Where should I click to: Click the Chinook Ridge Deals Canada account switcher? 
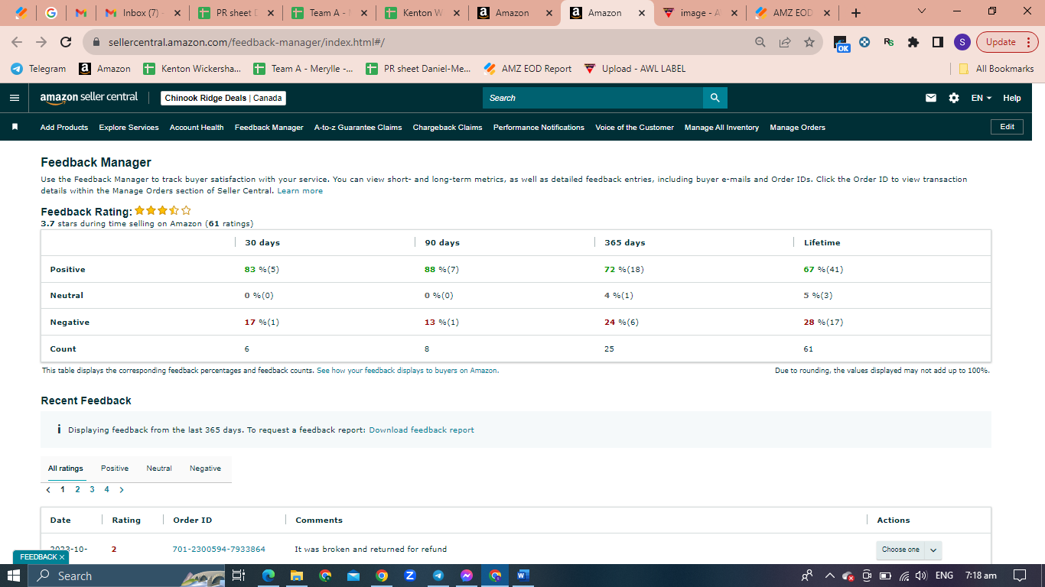(223, 98)
